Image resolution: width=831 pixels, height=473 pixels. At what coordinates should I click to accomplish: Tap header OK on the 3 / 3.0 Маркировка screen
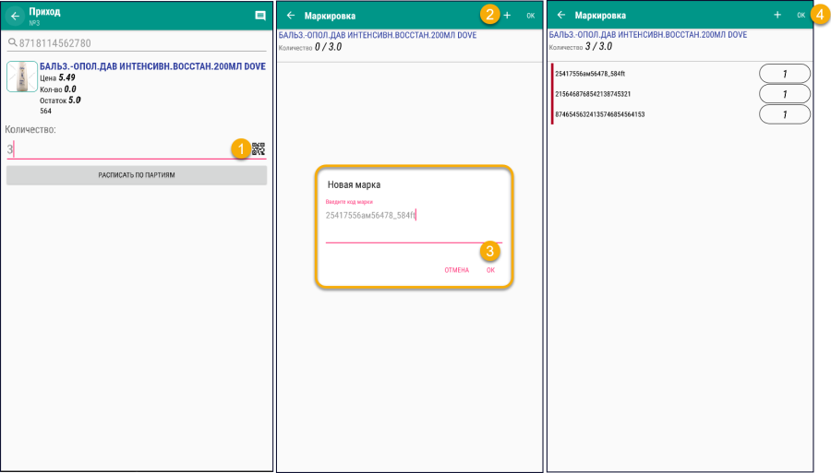click(x=801, y=16)
